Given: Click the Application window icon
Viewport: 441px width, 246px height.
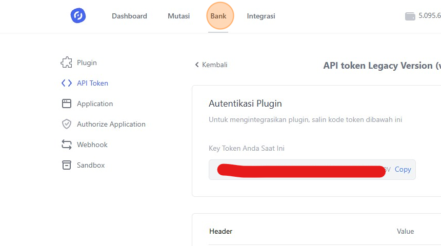Looking at the screenshot, I should tap(66, 104).
